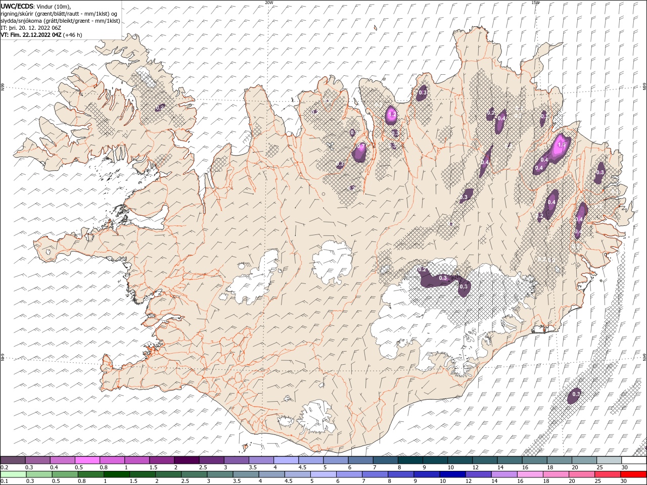Select the bright pink 0.5 swatch in upper legend

(x=87, y=460)
